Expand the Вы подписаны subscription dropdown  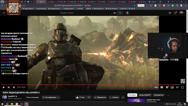click(51, 97)
